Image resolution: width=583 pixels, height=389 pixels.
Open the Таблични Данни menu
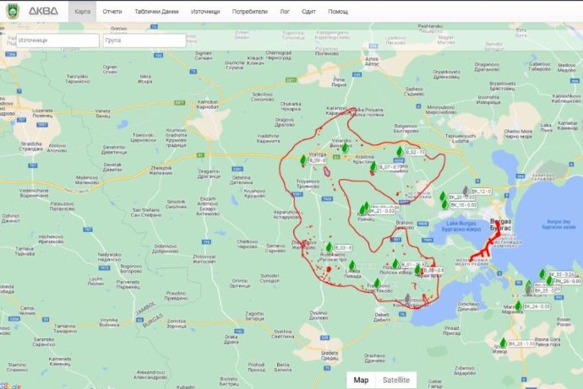tap(157, 12)
